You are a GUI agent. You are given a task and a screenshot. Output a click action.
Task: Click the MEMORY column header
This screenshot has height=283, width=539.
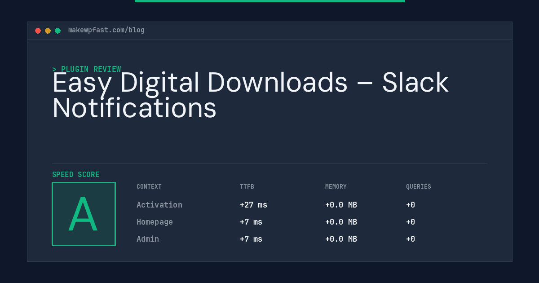click(336, 187)
